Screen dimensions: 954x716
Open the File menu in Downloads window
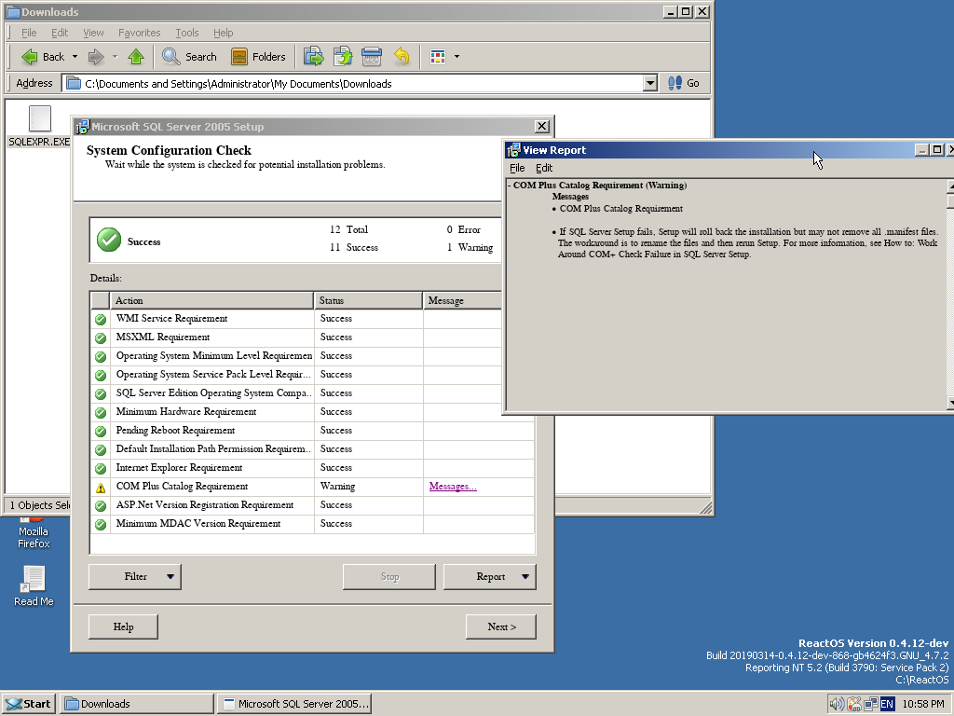tap(29, 33)
